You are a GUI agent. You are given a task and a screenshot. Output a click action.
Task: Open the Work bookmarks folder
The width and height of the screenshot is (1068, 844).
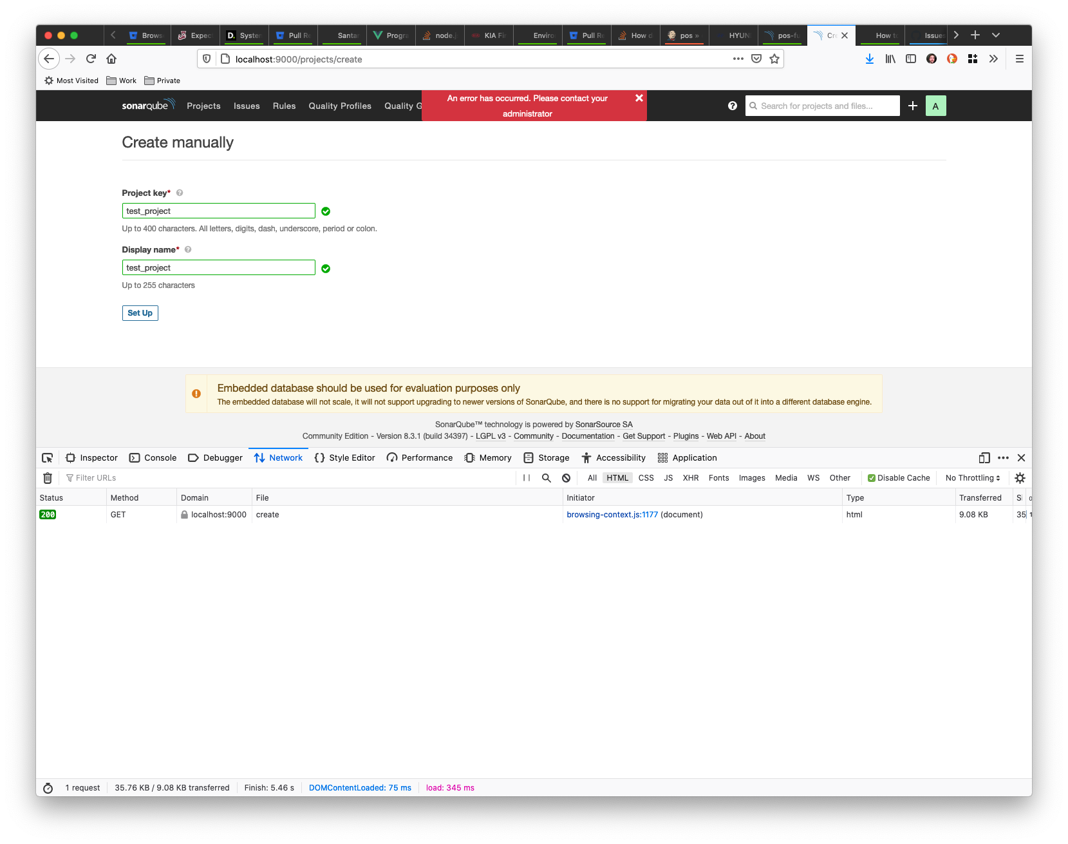[x=122, y=81]
